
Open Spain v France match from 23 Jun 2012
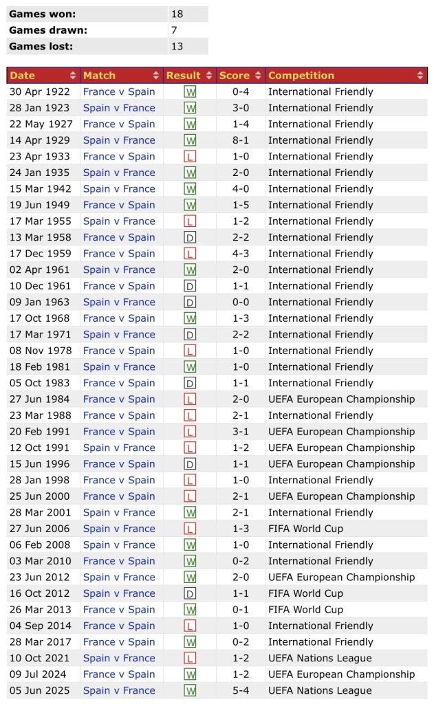[119, 577]
